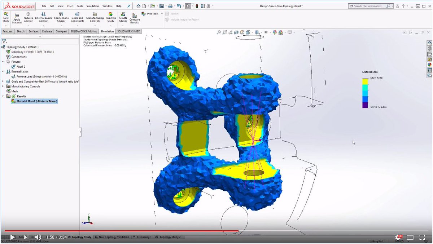This screenshot has width=433, height=244.
Task: Open the File menu
Action: pos(44,6)
